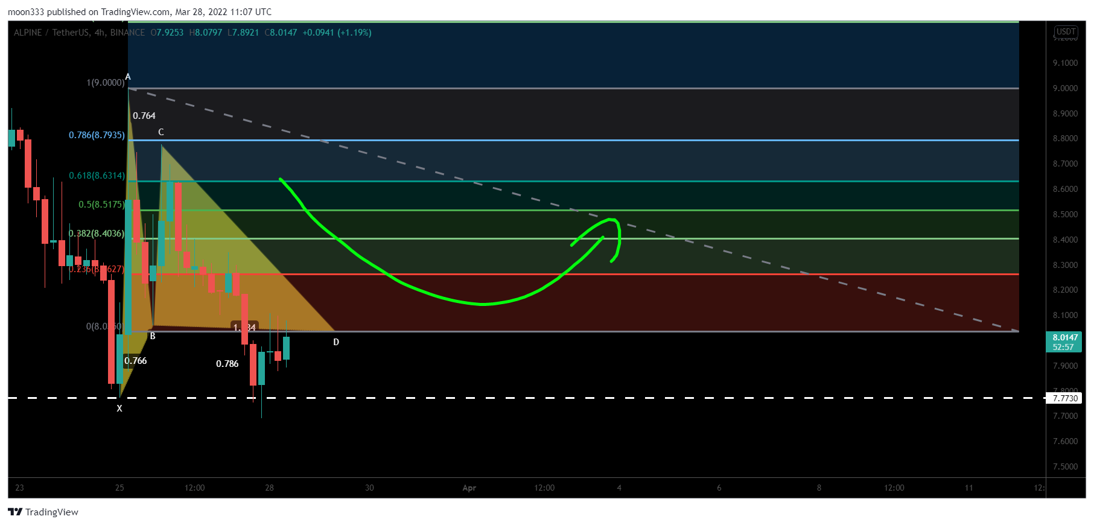1094x525 pixels.
Task: Select the Fibonacci level label 1(9.0000)
Action: point(106,83)
